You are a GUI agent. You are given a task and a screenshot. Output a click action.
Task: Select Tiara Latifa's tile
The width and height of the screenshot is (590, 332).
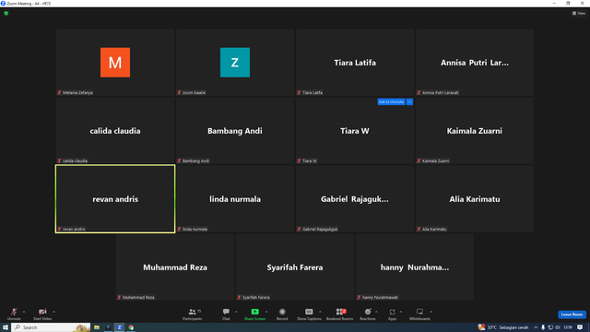click(354, 63)
